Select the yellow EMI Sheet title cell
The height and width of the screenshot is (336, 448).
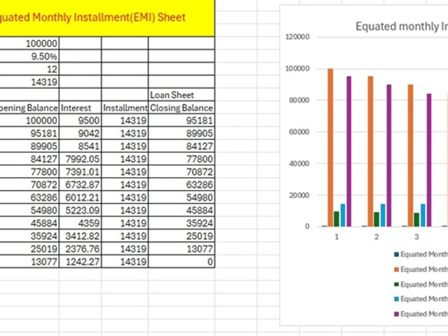tap(107, 18)
